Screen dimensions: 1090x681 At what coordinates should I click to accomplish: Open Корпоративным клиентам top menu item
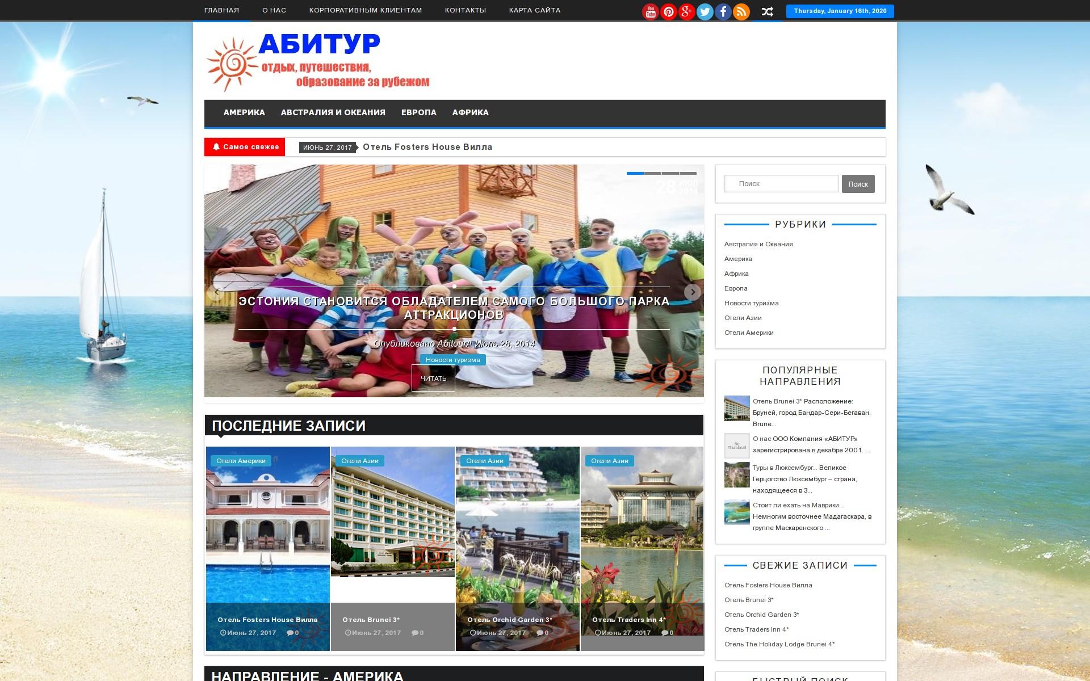365,10
